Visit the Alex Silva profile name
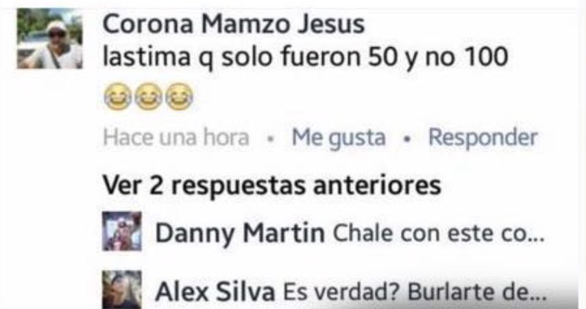Image resolution: width=586 pixels, height=309 pixels. click(x=215, y=291)
